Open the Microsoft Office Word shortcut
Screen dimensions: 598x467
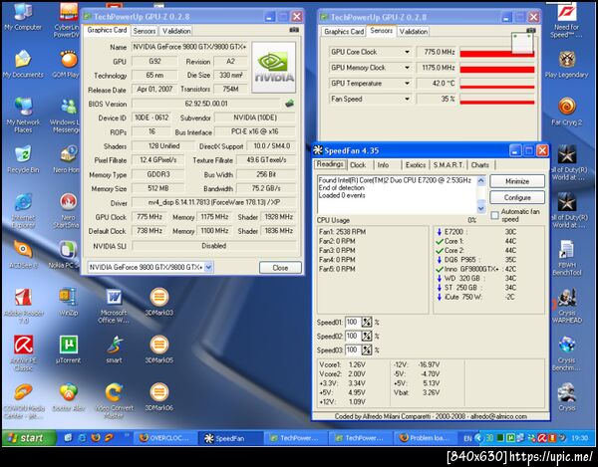[114, 306]
